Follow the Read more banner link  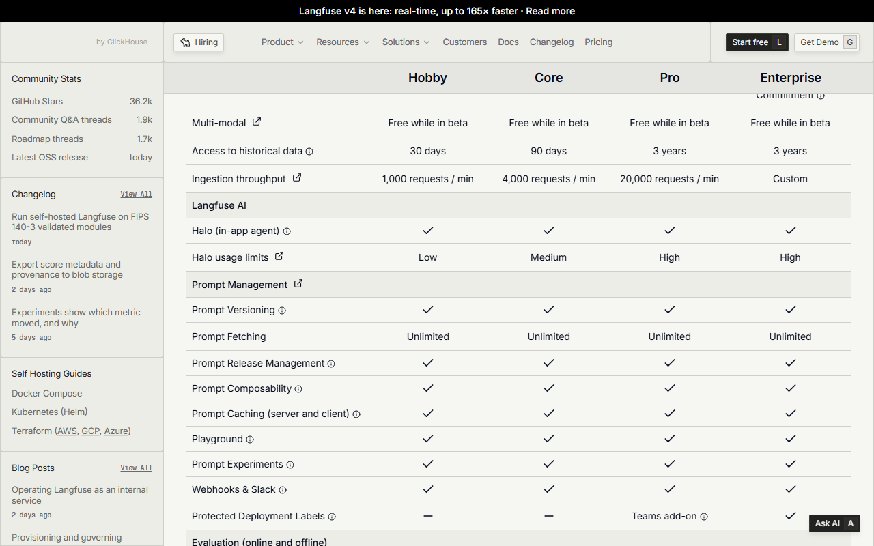(x=550, y=11)
